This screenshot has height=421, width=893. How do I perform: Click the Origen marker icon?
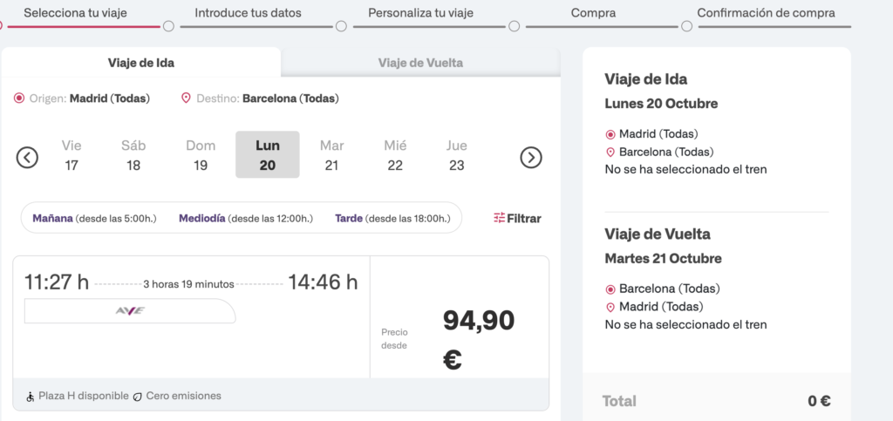pos(19,98)
